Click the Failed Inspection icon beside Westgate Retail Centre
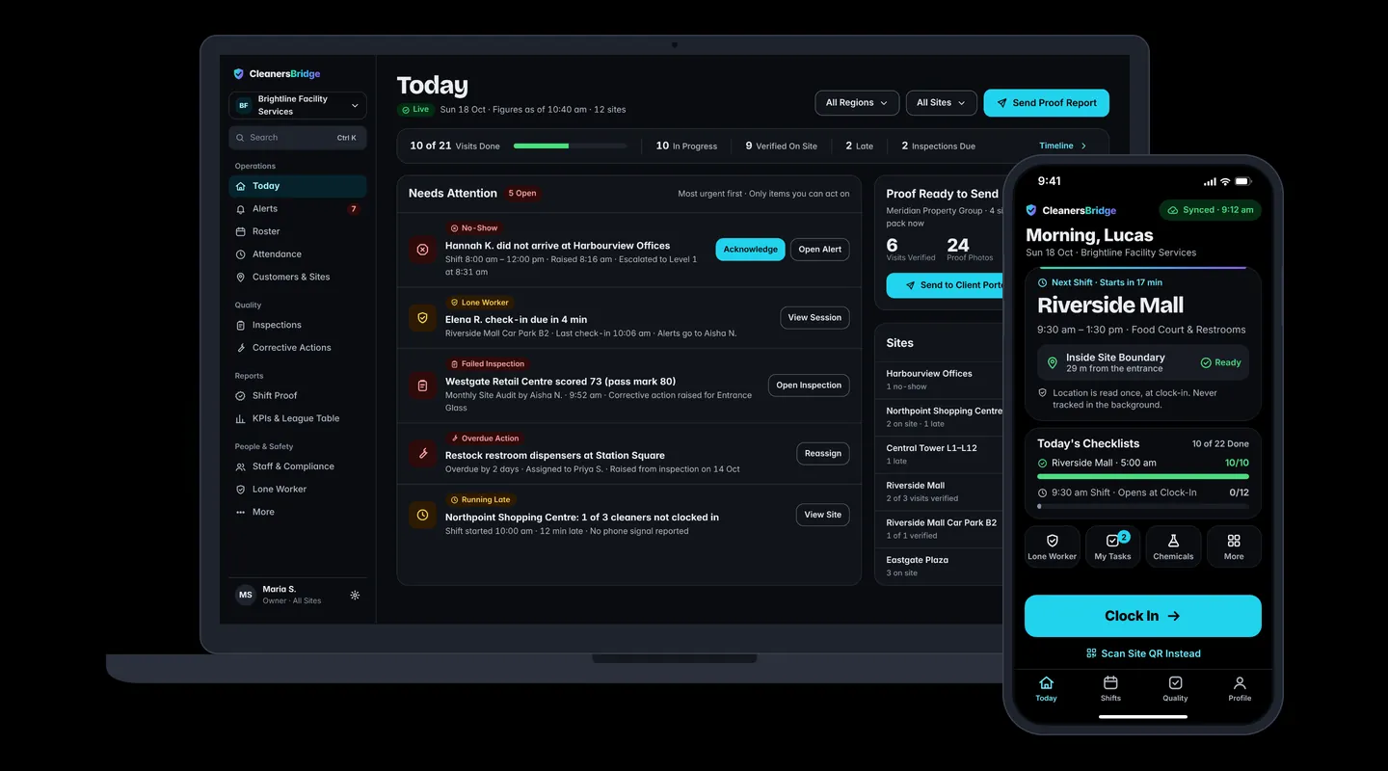This screenshot has width=1388, height=771. [x=422, y=385]
